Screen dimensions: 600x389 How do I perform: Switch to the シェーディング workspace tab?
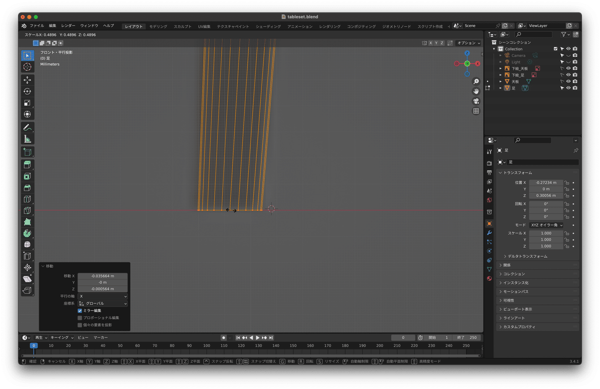[268, 26]
